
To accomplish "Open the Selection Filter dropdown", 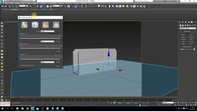I will pyautogui.click(x=22, y=6).
